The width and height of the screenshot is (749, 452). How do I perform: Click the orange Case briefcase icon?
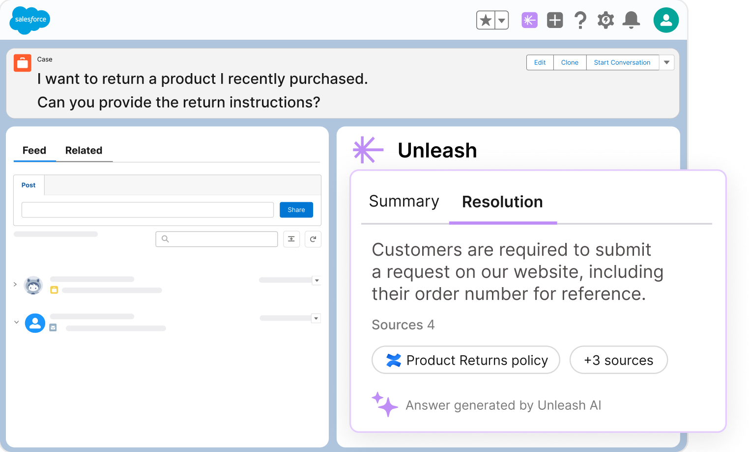point(23,63)
